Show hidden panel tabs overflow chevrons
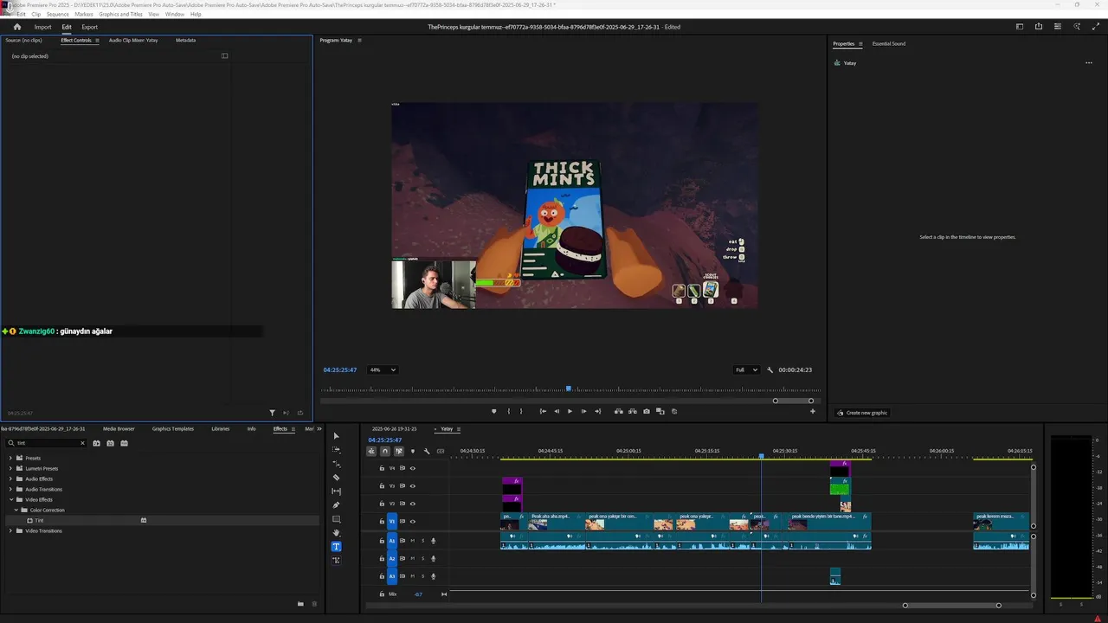 pyautogui.click(x=319, y=429)
